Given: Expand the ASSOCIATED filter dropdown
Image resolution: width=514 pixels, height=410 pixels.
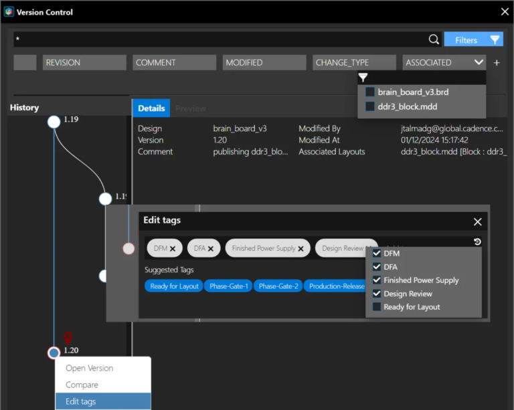Looking at the screenshot, I should pos(479,62).
